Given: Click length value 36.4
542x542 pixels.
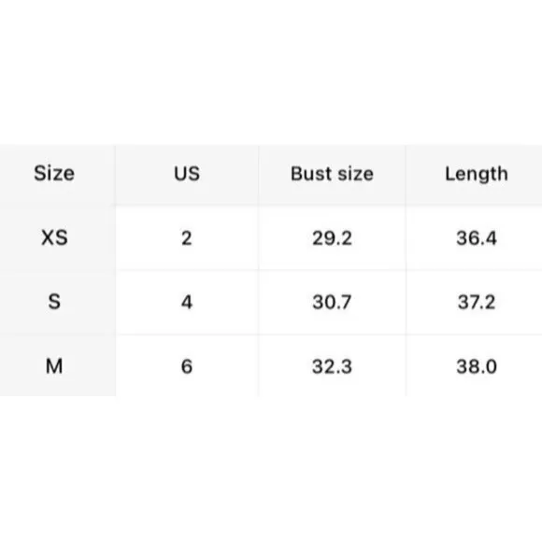Looking at the screenshot, I should click(477, 238).
